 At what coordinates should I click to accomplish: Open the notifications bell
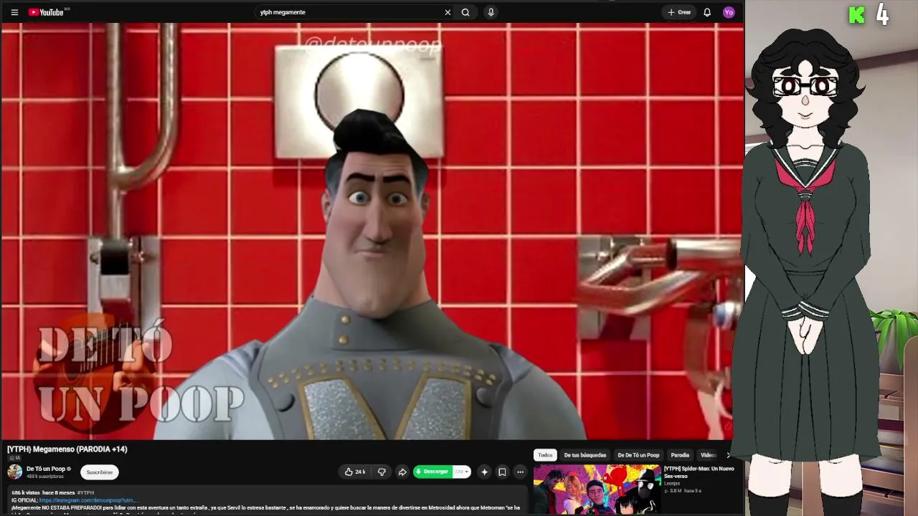pyautogui.click(x=707, y=12)
